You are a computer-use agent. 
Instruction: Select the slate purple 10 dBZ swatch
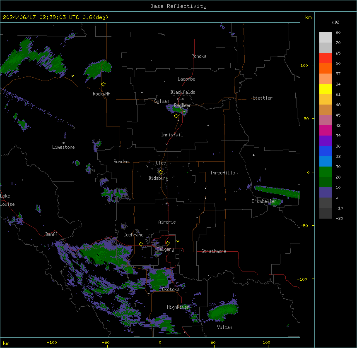[x=326, y=193]
